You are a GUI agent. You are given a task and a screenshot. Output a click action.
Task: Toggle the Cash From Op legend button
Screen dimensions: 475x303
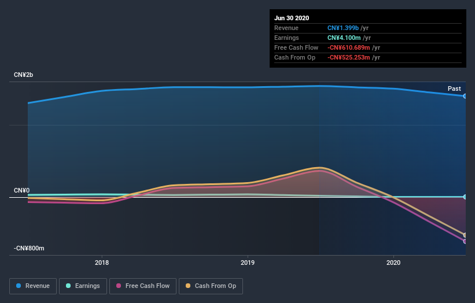[211, 286]
